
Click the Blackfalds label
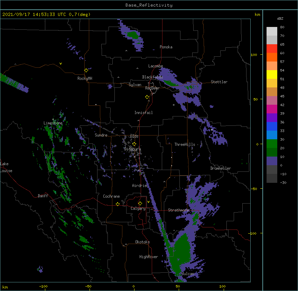point(152,77)
